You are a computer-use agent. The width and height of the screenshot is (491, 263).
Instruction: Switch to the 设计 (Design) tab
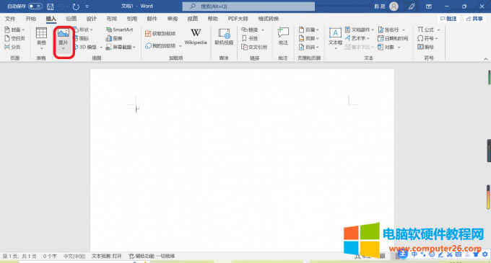92,19
